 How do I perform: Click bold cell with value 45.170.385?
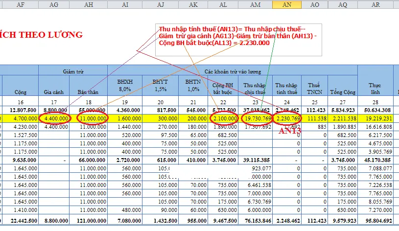coord(376,160)
